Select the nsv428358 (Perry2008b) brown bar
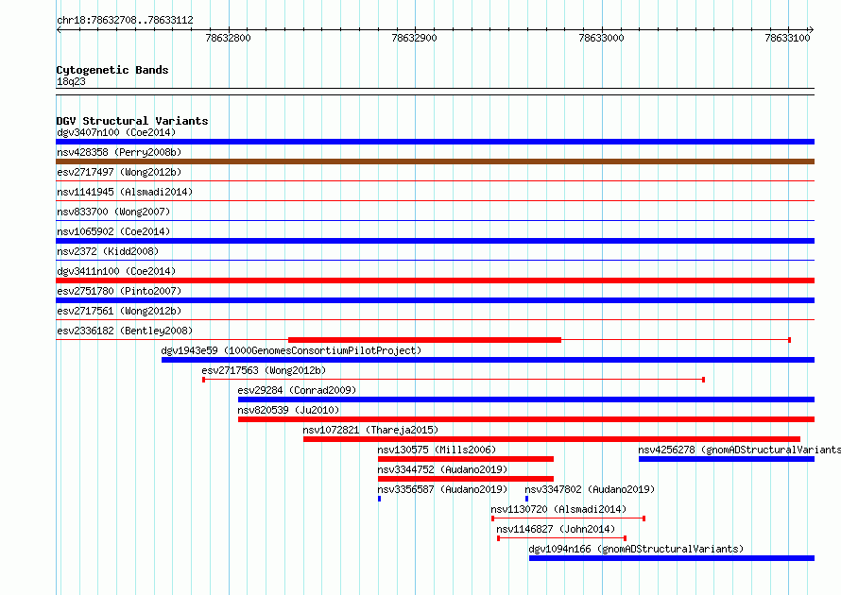841x595 pixels. coord(435,161)
